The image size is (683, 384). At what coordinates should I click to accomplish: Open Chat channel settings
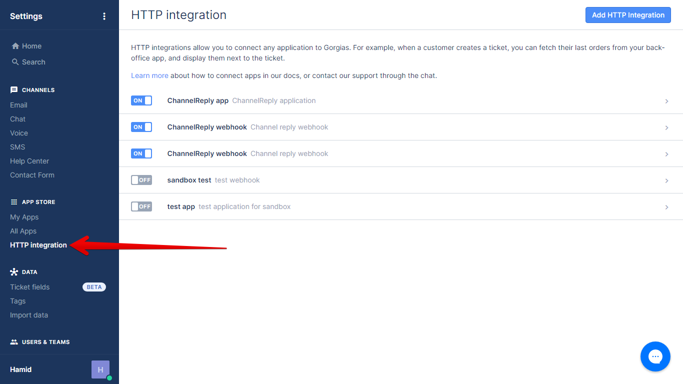pyautogui.click(x=17, y=119)
